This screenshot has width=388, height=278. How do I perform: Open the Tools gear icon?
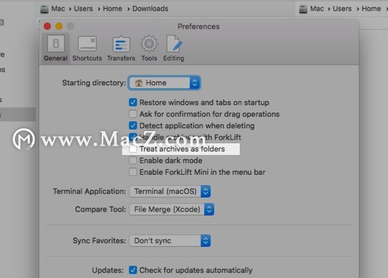149,44
